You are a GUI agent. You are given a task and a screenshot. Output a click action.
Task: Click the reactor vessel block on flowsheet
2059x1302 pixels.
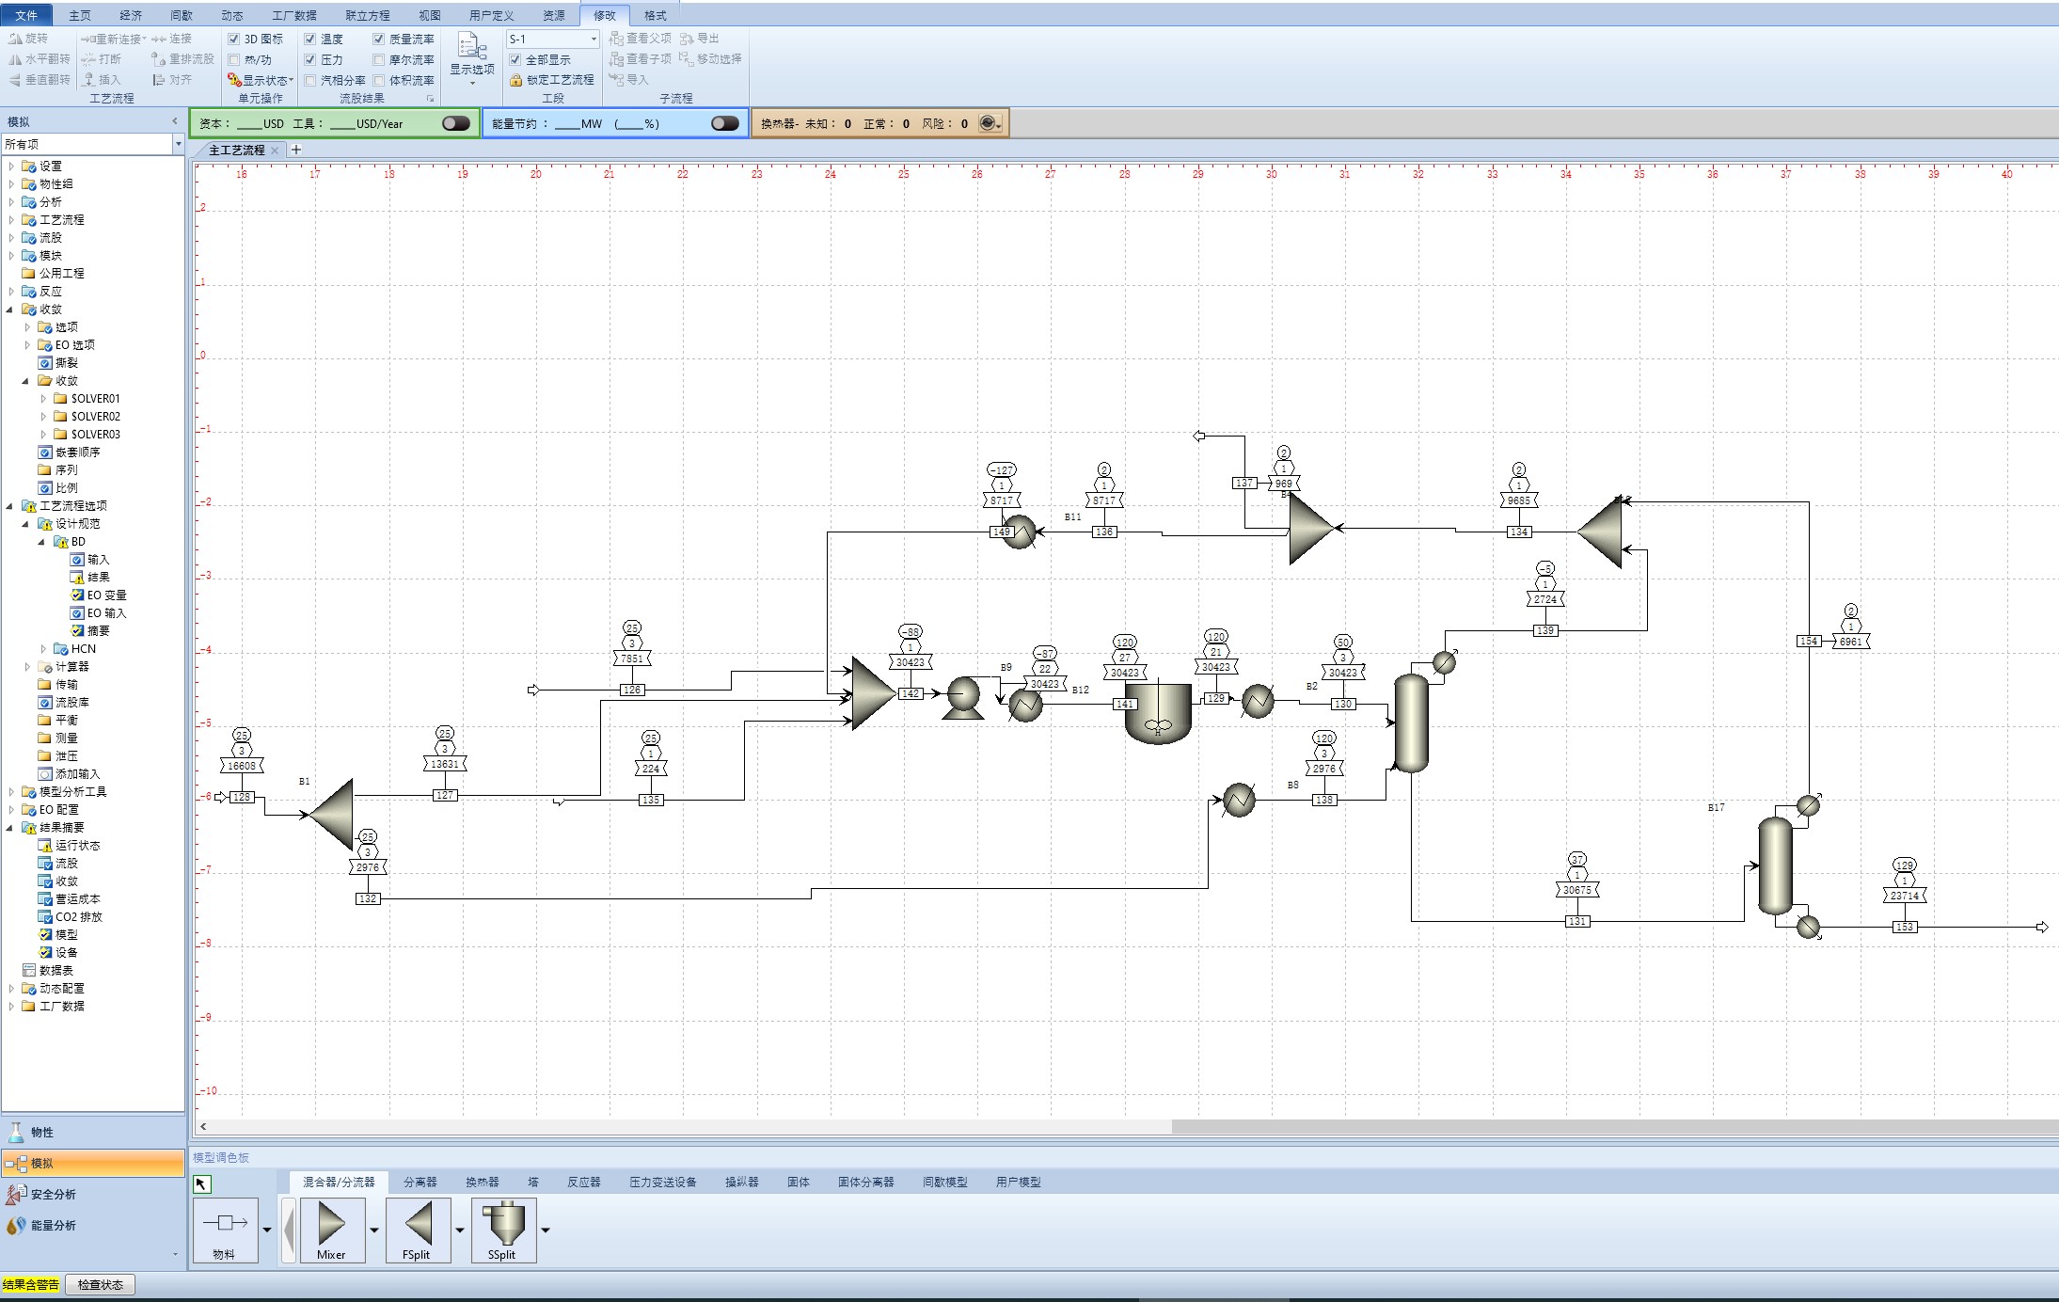coord(1158,712)
